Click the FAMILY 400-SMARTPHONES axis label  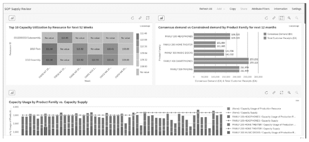point(178,61)
